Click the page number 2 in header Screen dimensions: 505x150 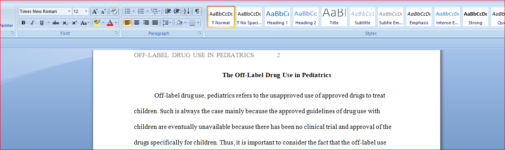pyautogui.click(x=278, y=55)
